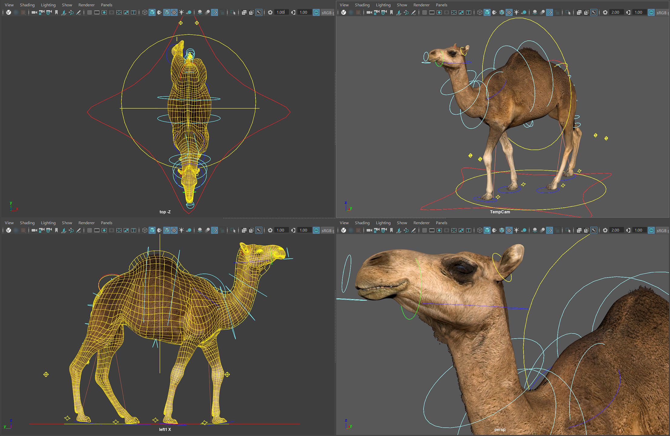This screenshot has width=670, height=436.
Task: Open Show menu in persp panel
Action: 402,223
